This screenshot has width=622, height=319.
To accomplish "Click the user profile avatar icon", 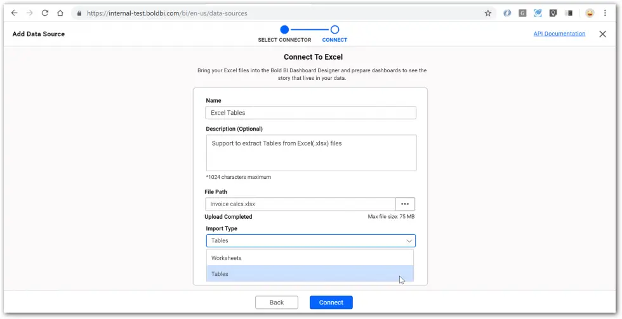I will pos(590,13).
